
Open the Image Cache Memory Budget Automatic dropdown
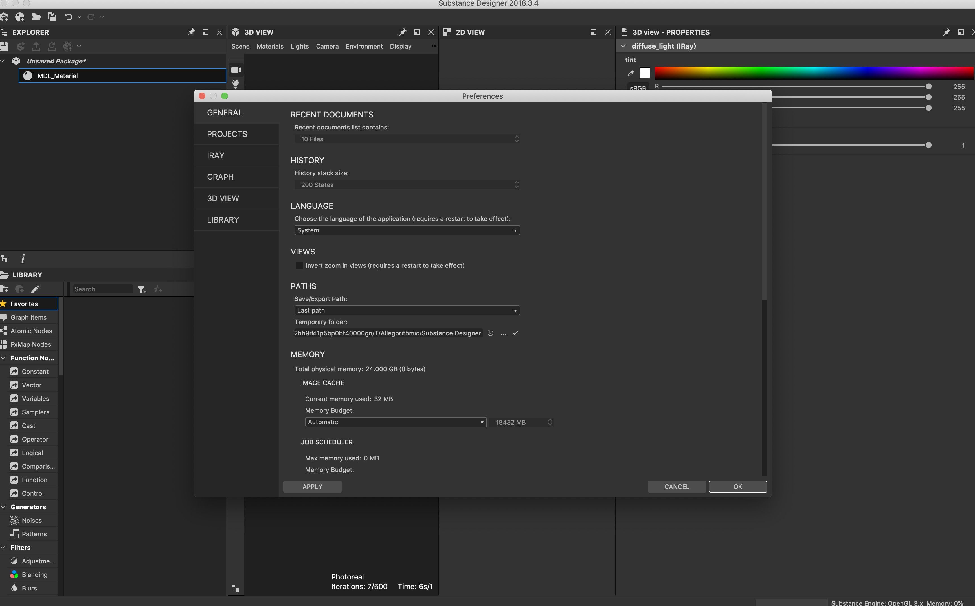pyautogui.click(x=396, y=422)
